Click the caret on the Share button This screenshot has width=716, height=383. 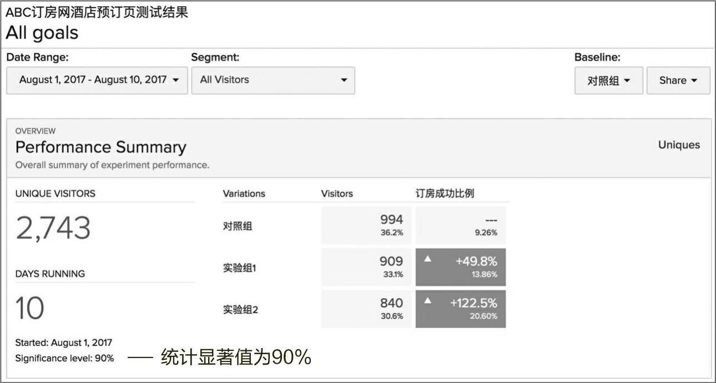(x=694, y=81)
